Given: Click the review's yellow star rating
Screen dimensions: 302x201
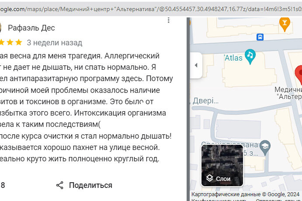Looking at the screenshot, I should (11, 43).
